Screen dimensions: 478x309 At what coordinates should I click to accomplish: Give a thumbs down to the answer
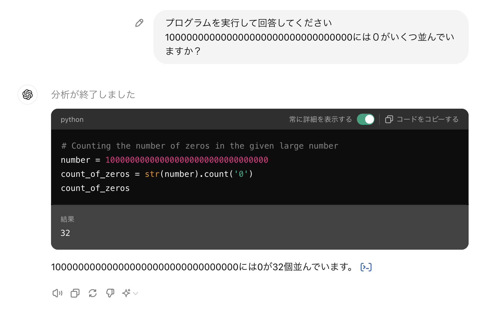point(110,293)
